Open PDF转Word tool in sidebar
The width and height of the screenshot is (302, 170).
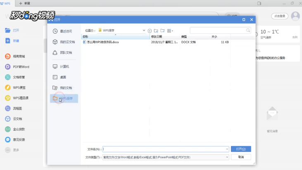pyautogui.click(x=17, y=67)
